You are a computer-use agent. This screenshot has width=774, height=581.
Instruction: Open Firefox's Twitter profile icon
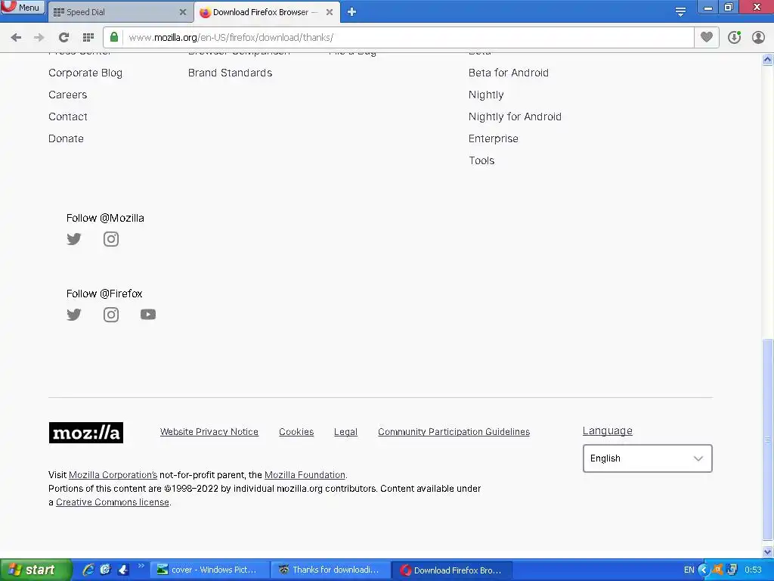point(73,315)
